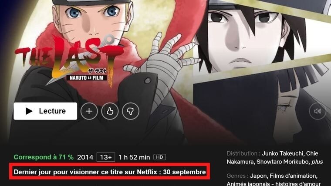Click the '1 h 52 min' duration
This screenshot has height=186, width=331.
134,157
